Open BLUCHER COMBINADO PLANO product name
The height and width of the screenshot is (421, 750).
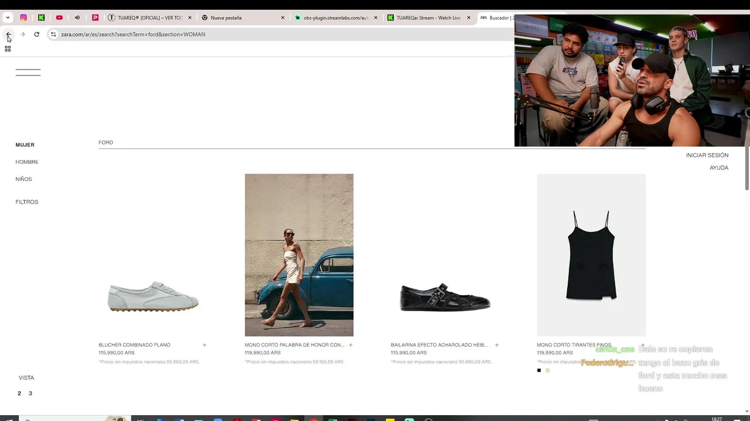[134, 345]
